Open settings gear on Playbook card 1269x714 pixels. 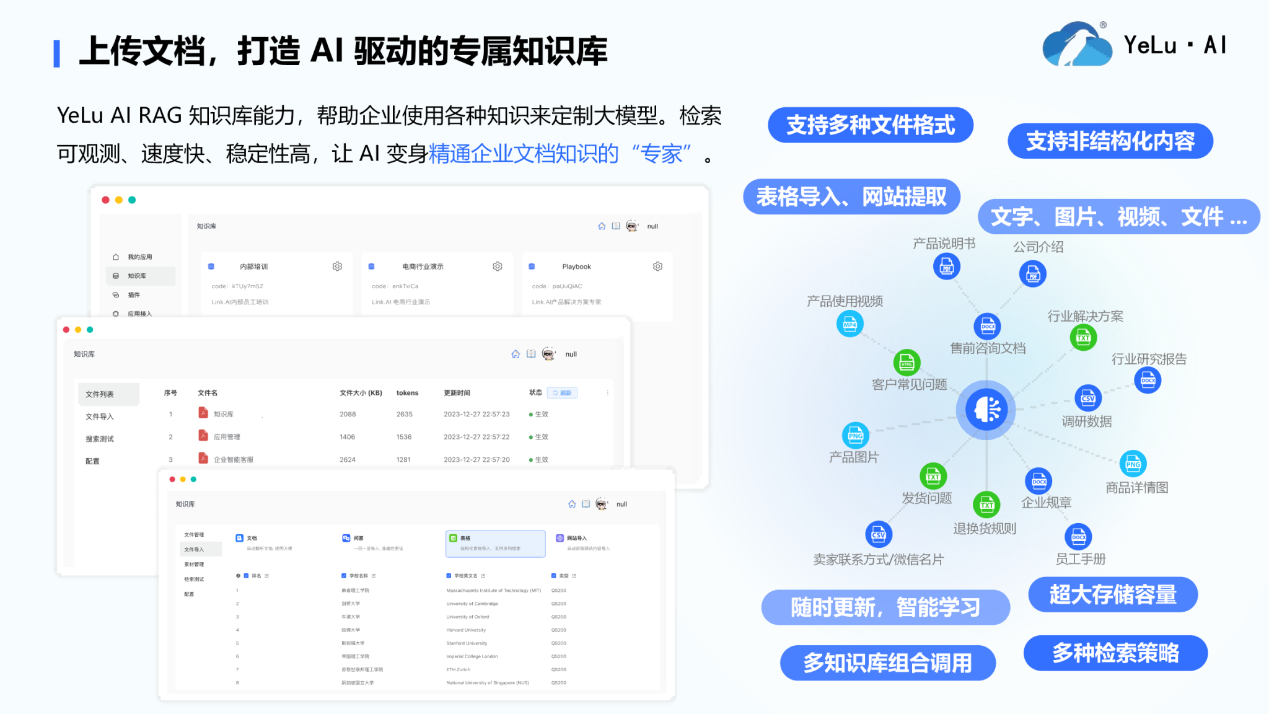click(657, 267)
